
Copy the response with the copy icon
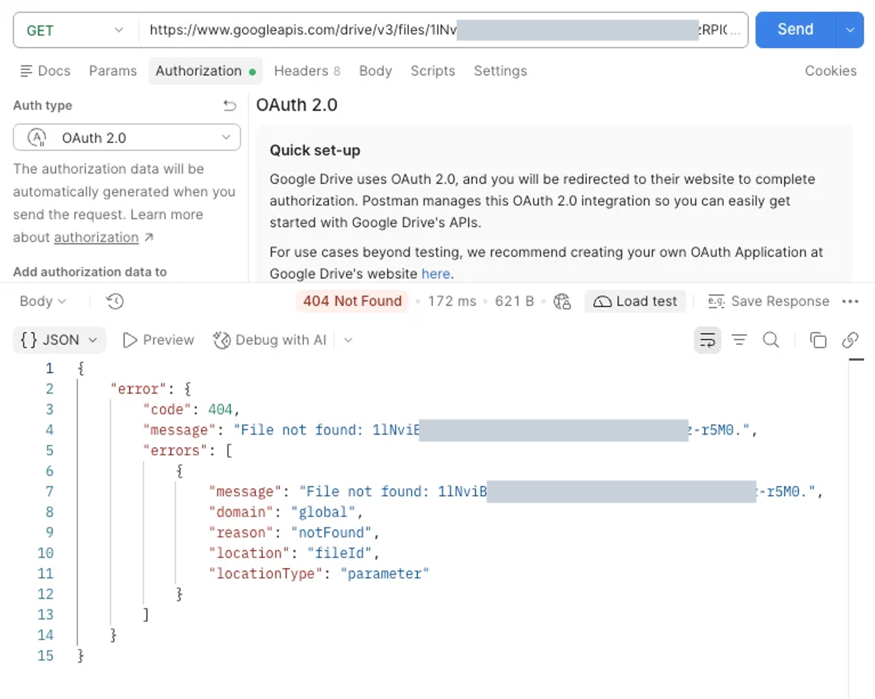point(818,340)
